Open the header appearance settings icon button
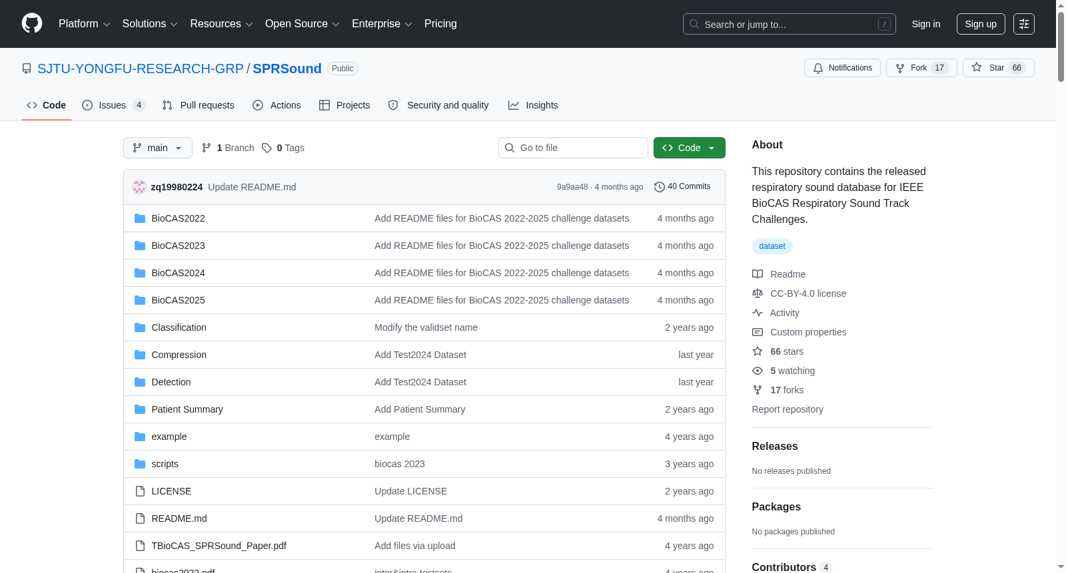The image size is (1066, 573). tap(1024, 24)
